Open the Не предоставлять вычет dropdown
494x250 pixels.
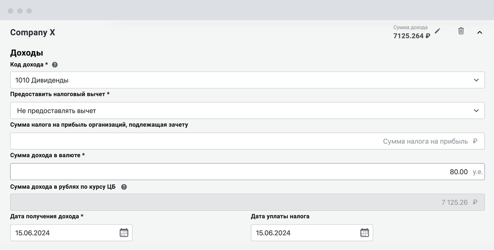pyautogui.click(x=247, y=110)
